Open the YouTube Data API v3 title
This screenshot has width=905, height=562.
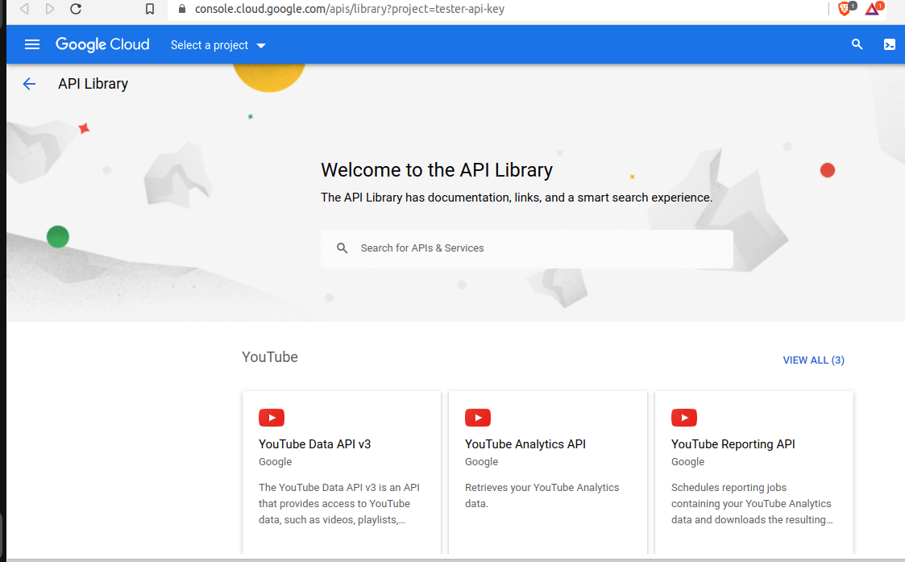coord(314,444)
